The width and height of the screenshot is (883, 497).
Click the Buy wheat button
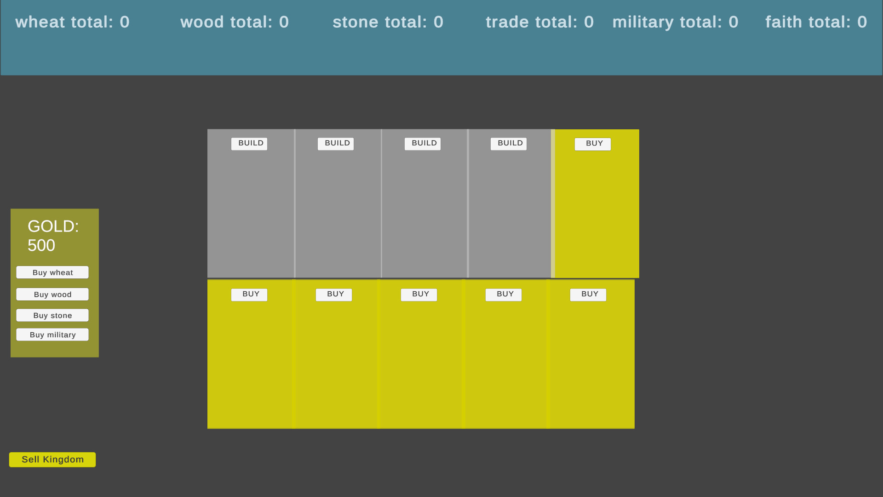click(x=52, y=272)
